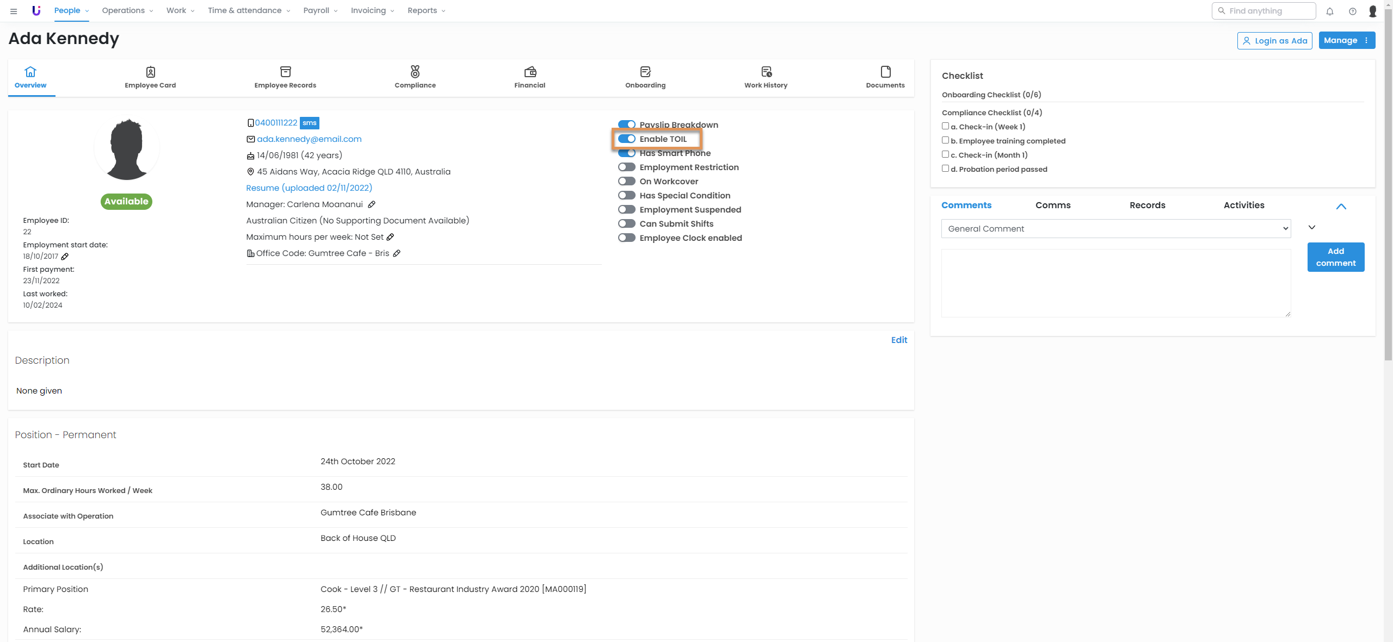Click the sms badge next to phone
The image size is (1393, 642).
309,123
